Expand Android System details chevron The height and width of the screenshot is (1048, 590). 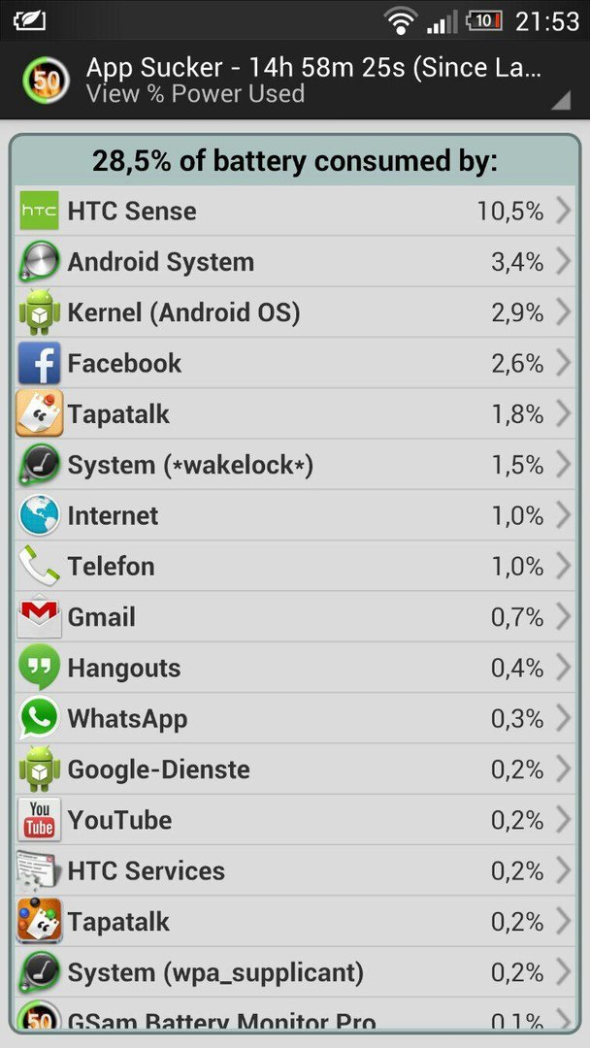[x=563, y=261]
